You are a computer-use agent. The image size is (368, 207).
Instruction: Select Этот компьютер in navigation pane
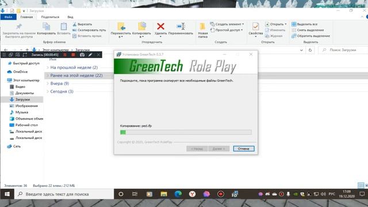(24, 80)
